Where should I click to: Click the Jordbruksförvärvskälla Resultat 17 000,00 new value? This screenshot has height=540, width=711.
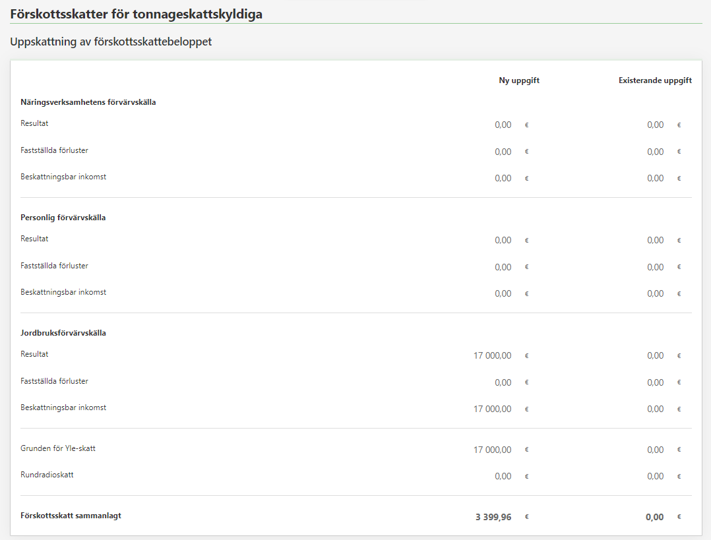coord(492,355)
